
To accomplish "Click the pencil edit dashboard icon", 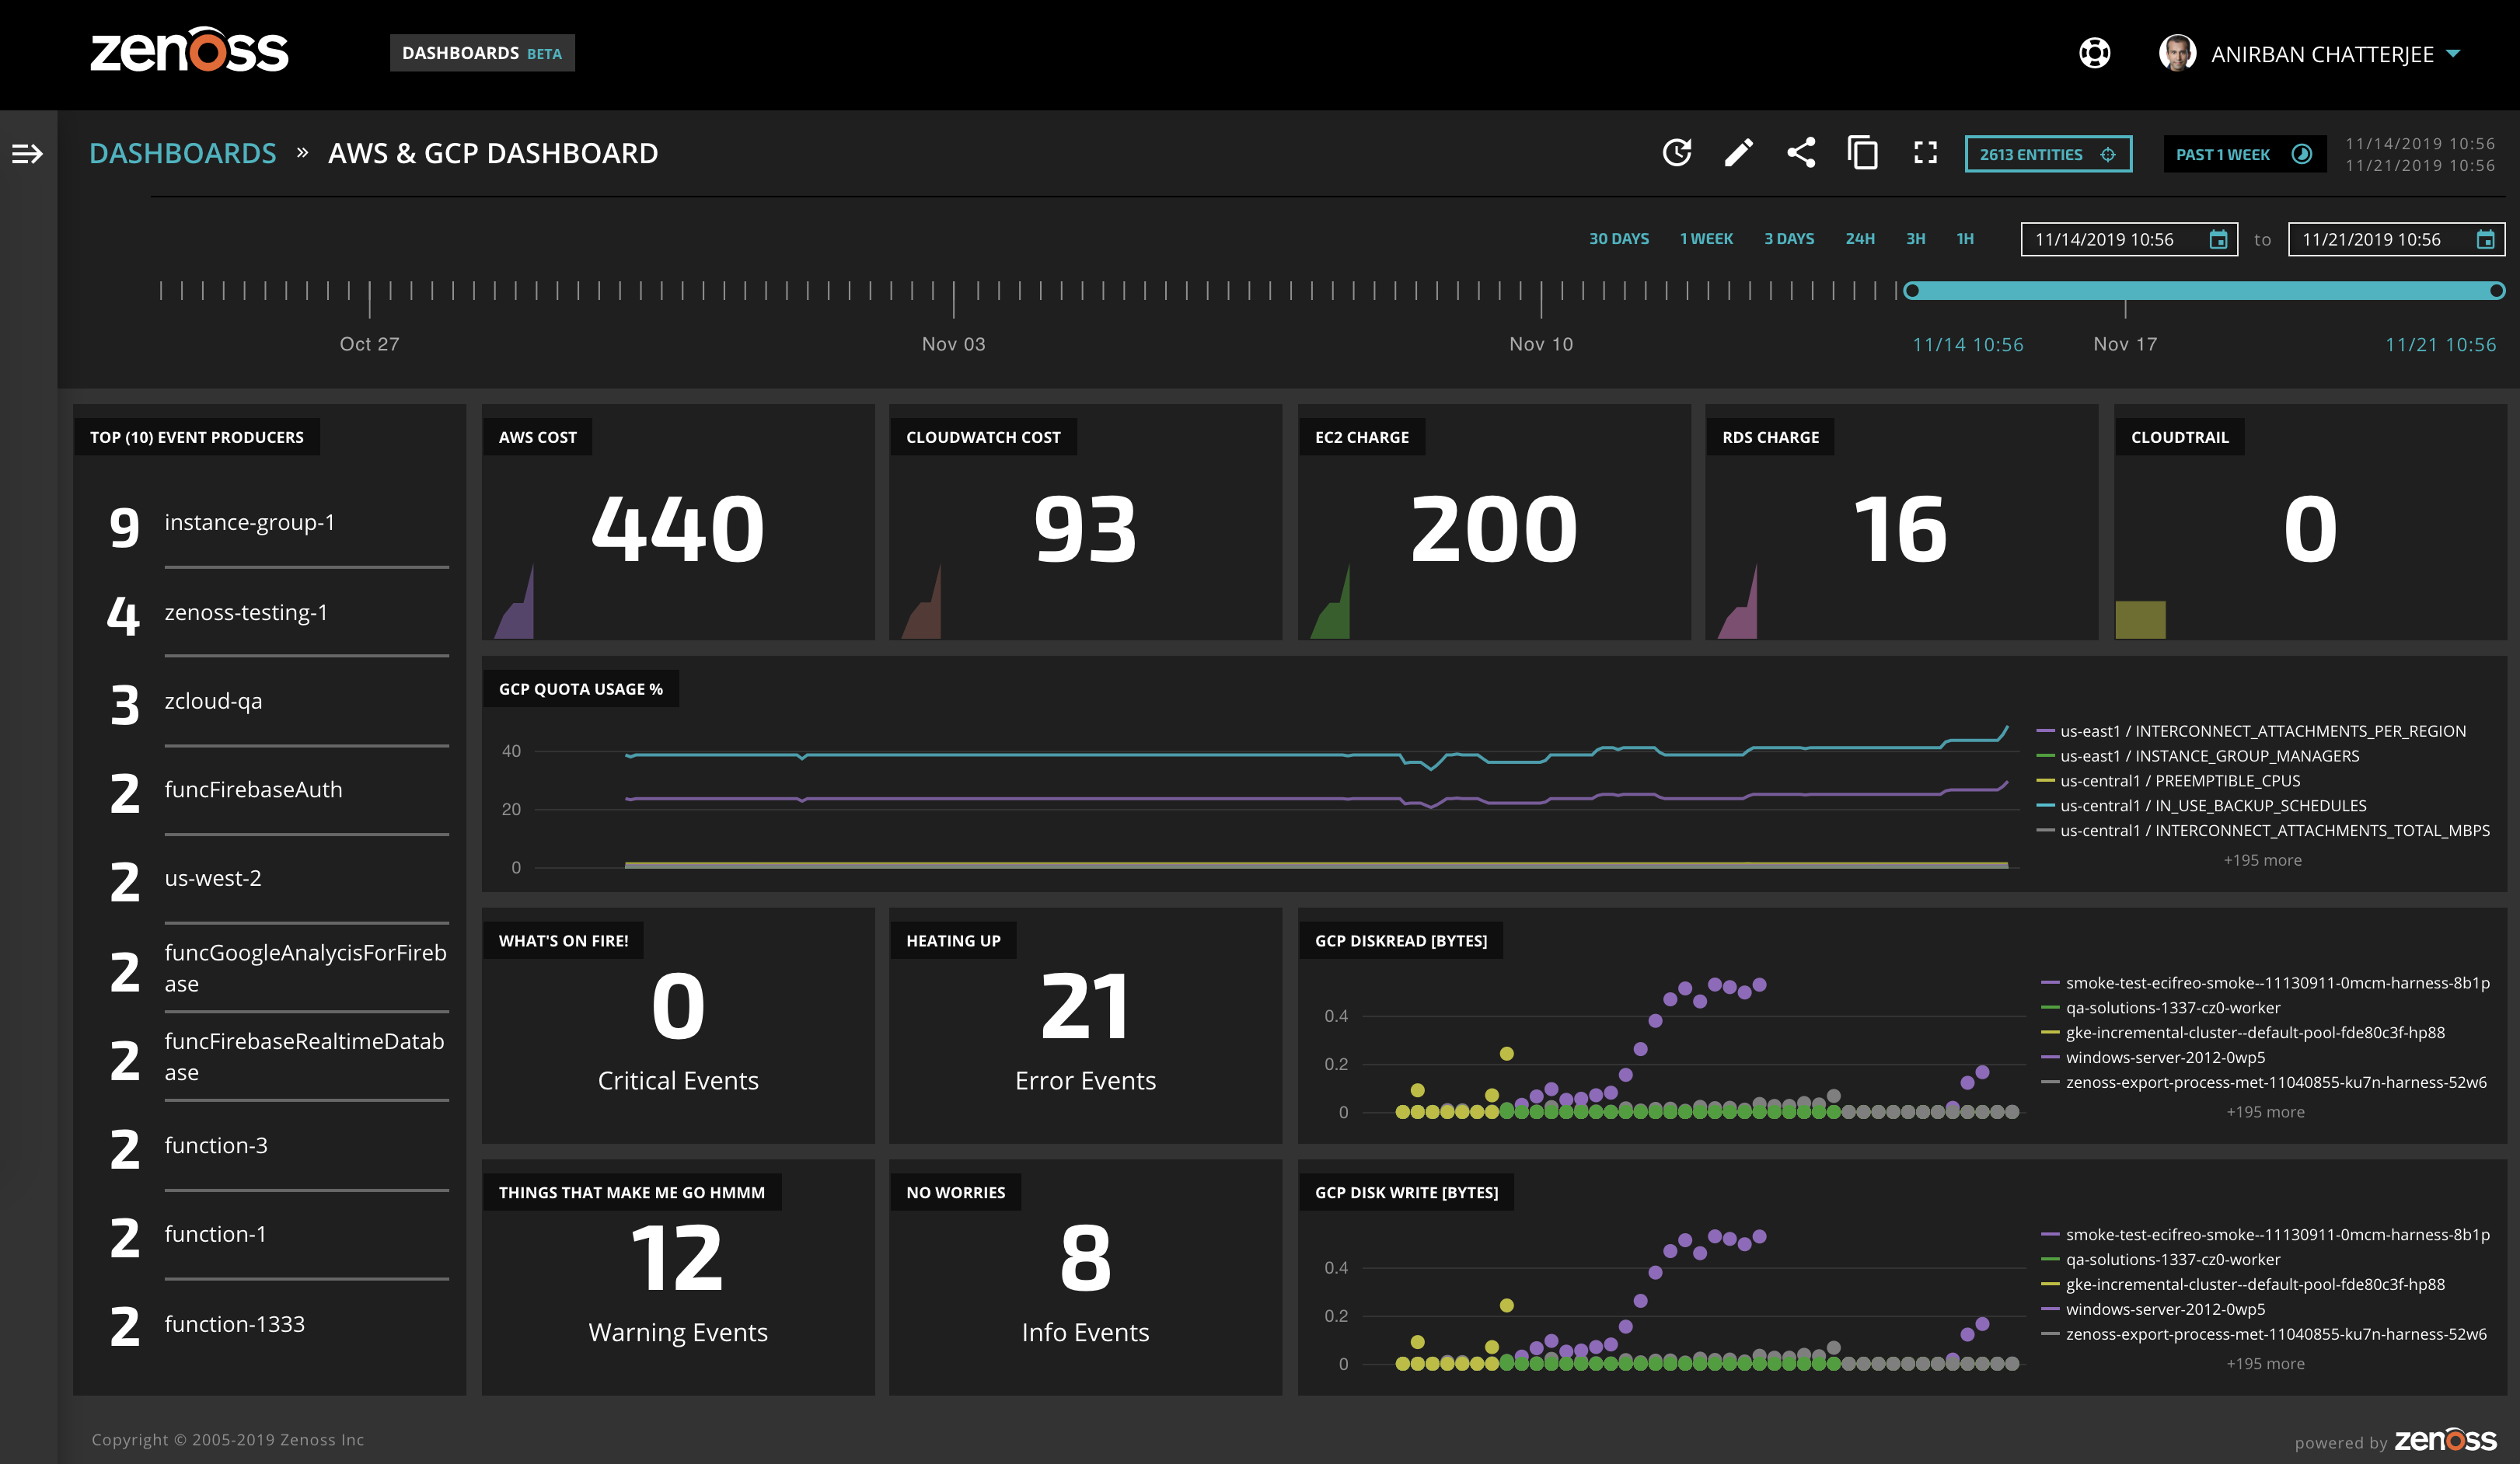I will (1739, 153).
